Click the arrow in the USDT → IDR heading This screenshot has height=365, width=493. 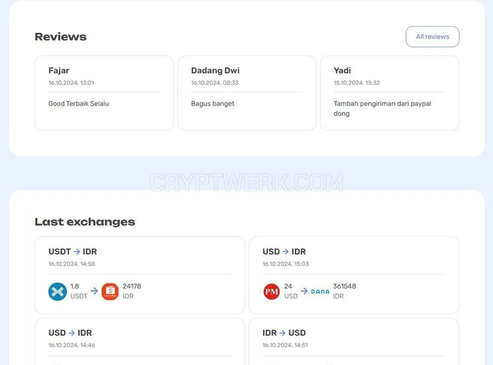(x=77, y=252)
